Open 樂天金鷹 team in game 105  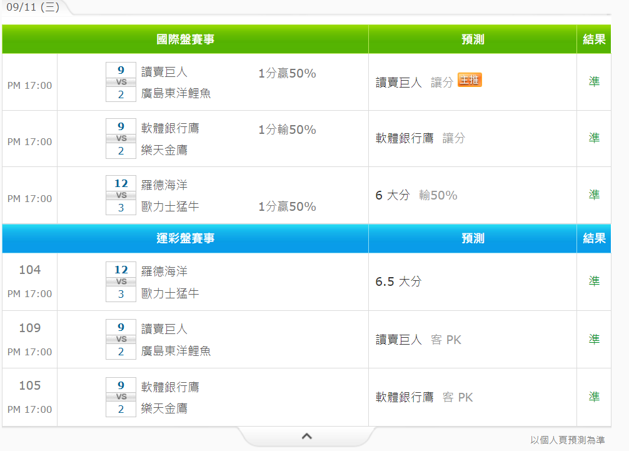click(164, 408)
